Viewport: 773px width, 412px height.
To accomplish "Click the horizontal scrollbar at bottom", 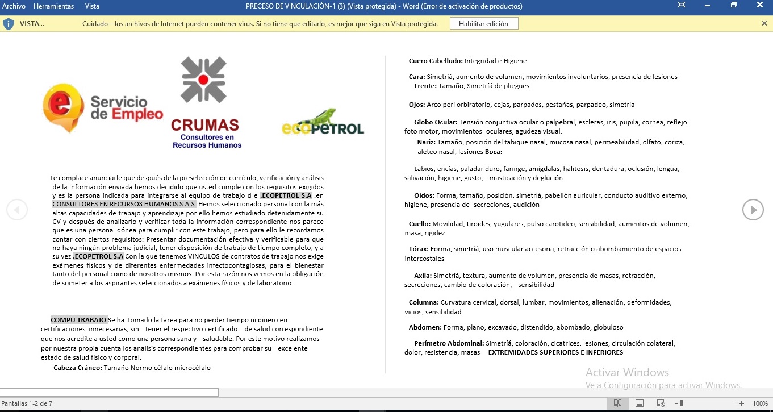I will pos(109,392).
